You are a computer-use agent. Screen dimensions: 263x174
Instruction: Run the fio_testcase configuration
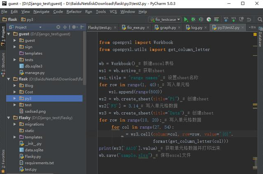click(x=186, y=20)
